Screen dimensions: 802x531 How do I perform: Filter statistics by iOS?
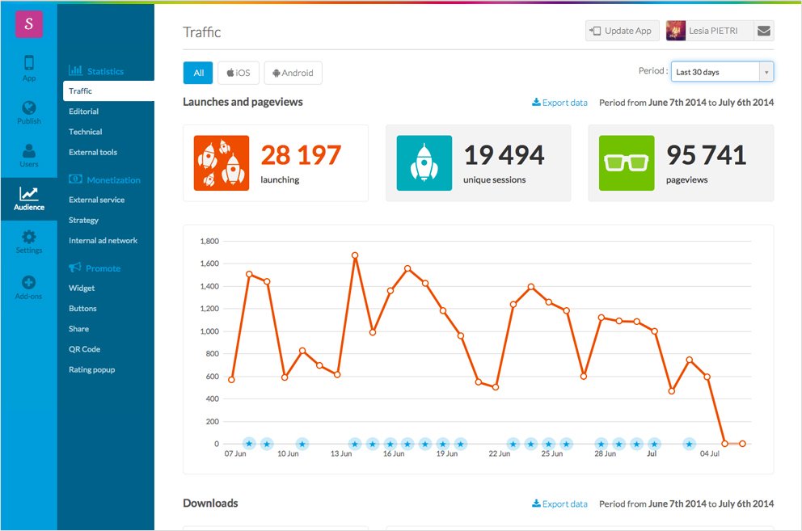(238, 73)
